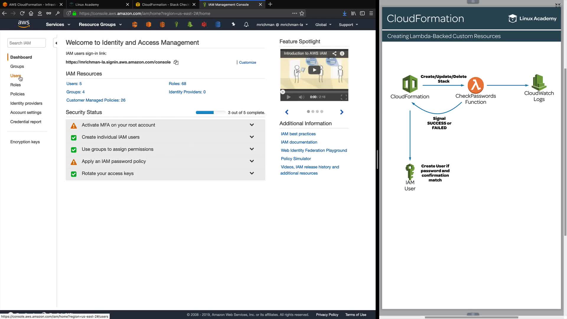
Task: Click the notifications bell icon
Action: tap(246, 25)
